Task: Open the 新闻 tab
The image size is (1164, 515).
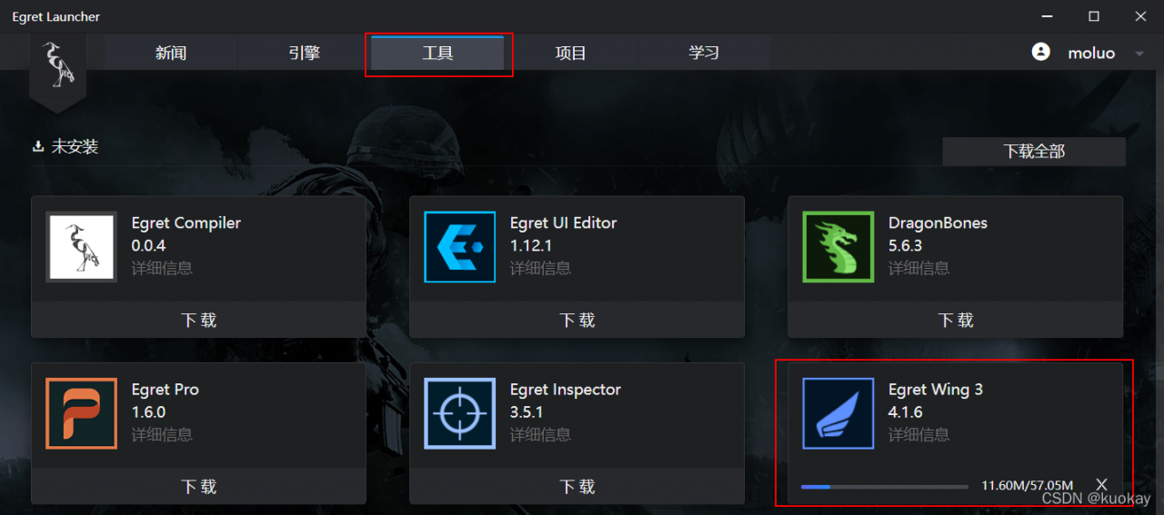Action: point(170,53)
